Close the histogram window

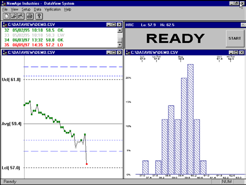tap(242, 53)
